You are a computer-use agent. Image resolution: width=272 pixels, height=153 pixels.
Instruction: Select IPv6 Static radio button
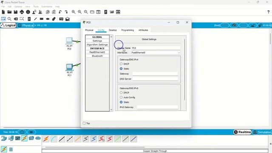click(x=121, y=102)
